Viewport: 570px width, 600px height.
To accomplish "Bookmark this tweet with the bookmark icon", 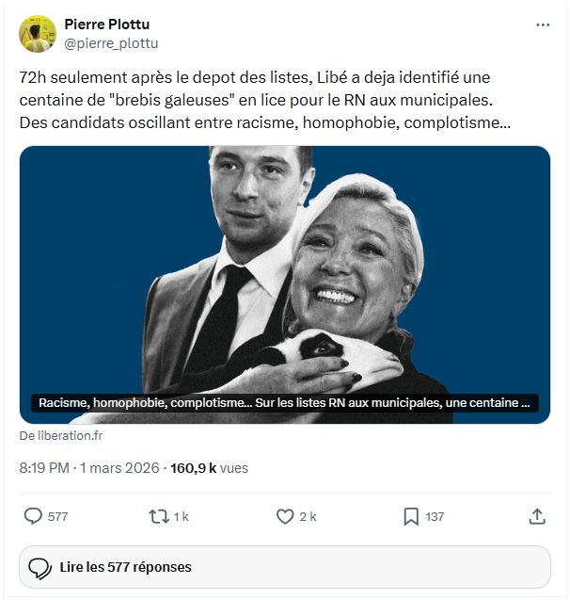I will click(x=411, y=516).
